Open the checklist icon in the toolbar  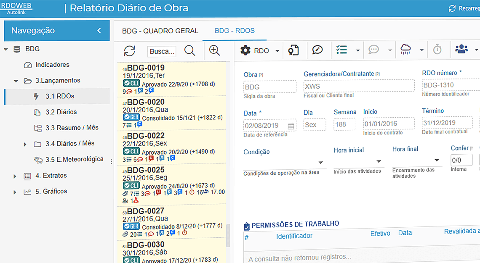pyautogui.click(x=342, y=50)
